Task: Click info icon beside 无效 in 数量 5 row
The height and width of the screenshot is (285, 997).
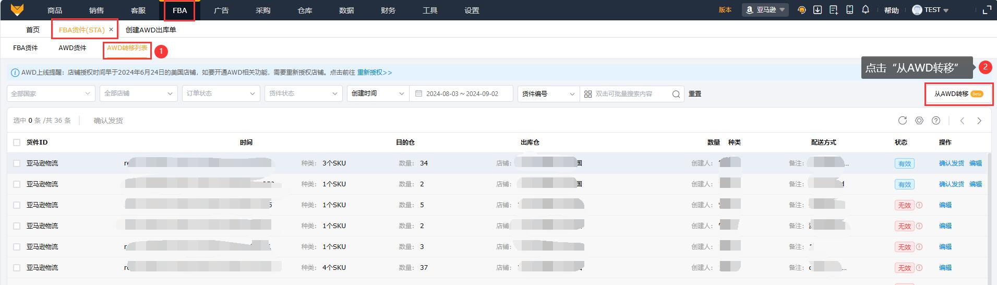Action: point(919,205)
